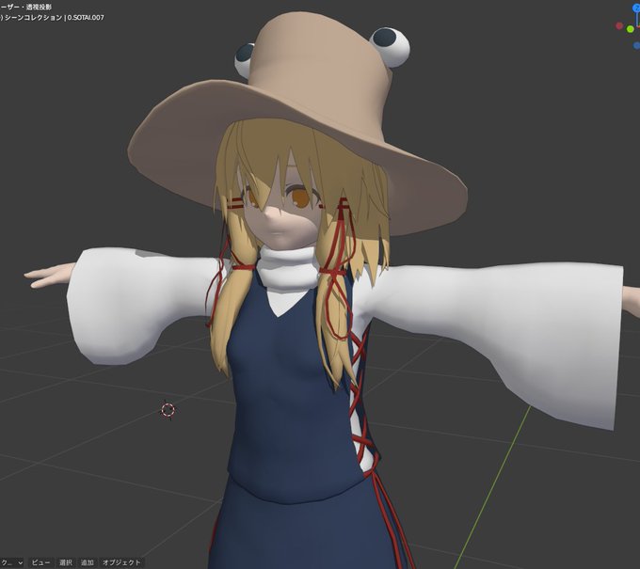Click the scene collection text 0.SOTAI.007

86,18
